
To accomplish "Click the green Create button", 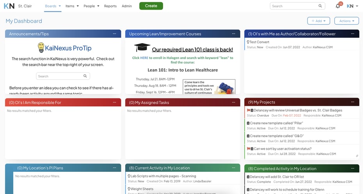I will (x=151, y=6).
